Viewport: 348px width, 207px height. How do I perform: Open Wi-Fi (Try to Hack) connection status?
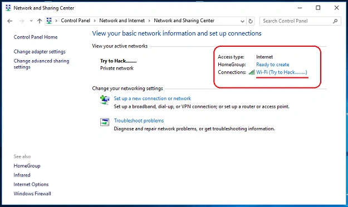point(281,72)
